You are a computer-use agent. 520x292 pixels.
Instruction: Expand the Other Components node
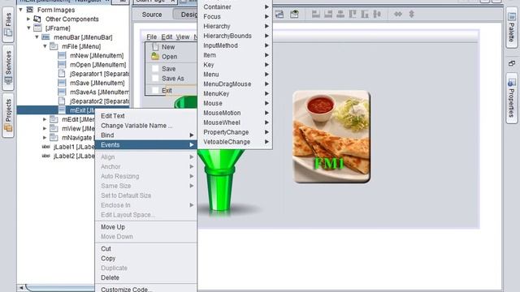[x=28, y=19]
